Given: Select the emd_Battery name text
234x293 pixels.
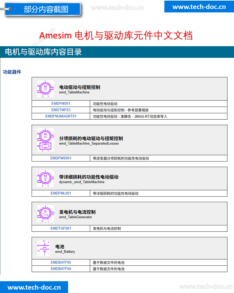Looking at the screenshot, I should [x=65, y=252].
